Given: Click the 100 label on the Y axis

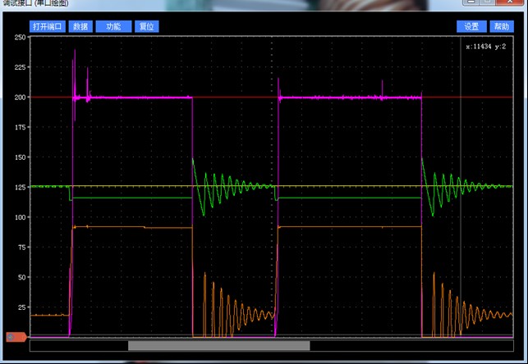Looking at the screenshot, I should (20, 217).
